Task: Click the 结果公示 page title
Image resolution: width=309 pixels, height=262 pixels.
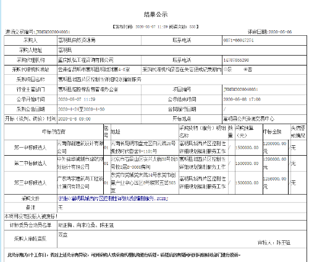Action: [156, 14]
